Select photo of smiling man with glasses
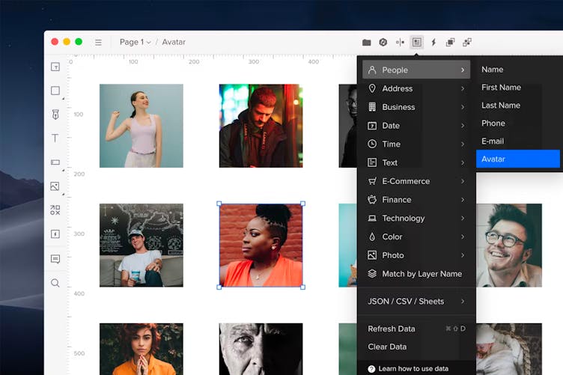563x375 pixels. pos(509,246)
